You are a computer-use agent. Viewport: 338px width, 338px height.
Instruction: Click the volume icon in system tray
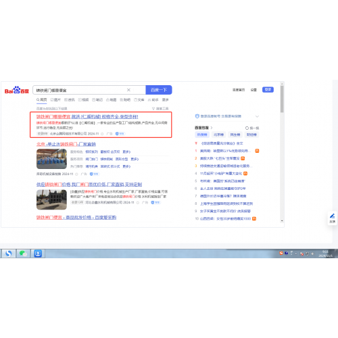point(313,254)
